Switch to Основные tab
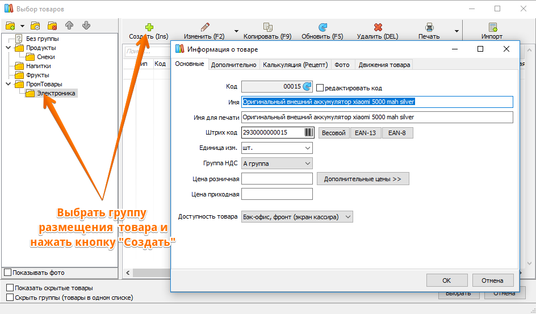 190,64
